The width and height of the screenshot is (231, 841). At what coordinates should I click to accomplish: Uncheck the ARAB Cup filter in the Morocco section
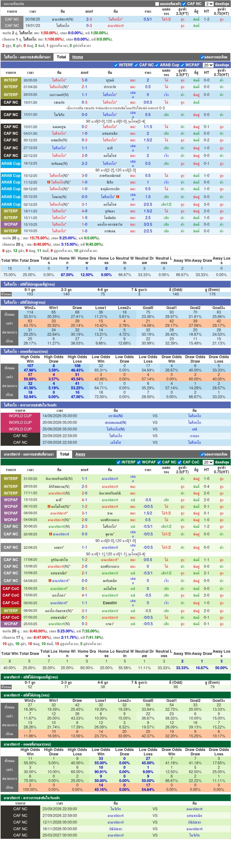pos(157,65)
